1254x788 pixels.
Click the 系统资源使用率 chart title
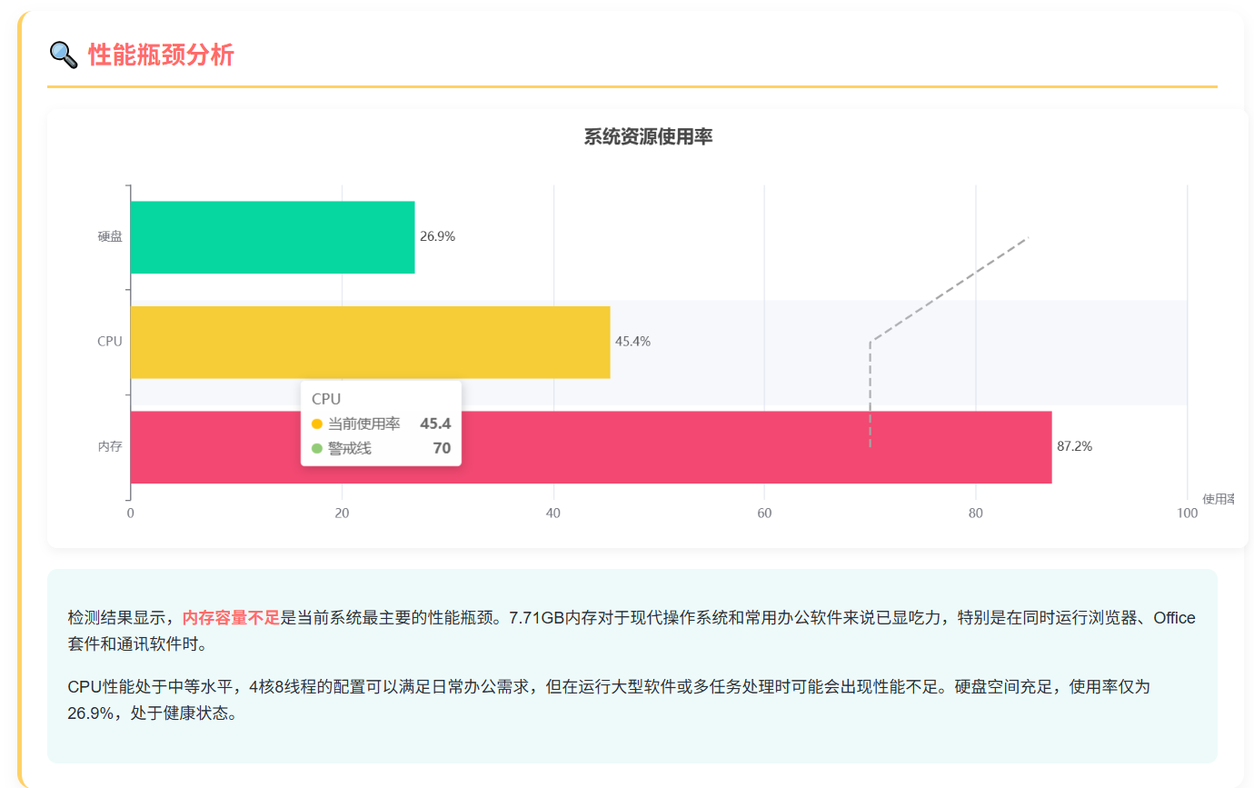coord(648,137)
